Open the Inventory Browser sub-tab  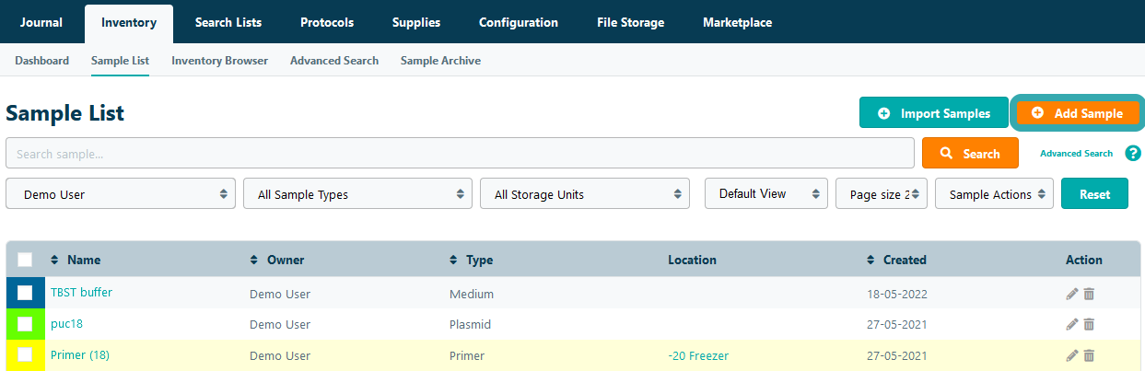[x=219, y=61]
